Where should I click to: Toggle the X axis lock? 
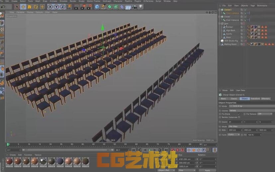[x=50, y=7]
